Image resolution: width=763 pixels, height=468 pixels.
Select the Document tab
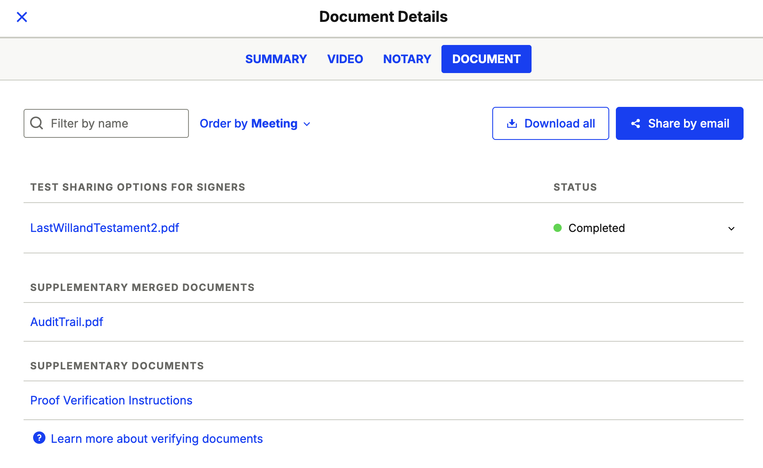[x=486, y=59]
